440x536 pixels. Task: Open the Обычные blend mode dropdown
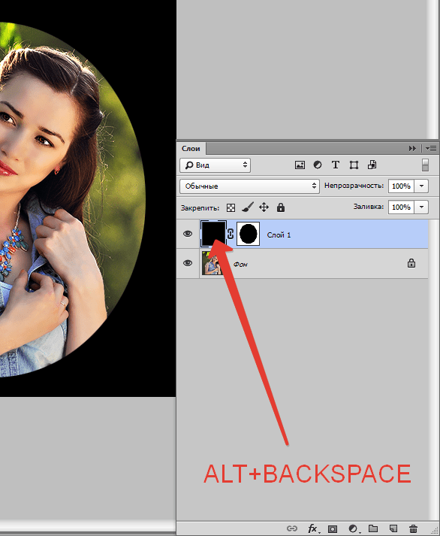pos(249,186)
